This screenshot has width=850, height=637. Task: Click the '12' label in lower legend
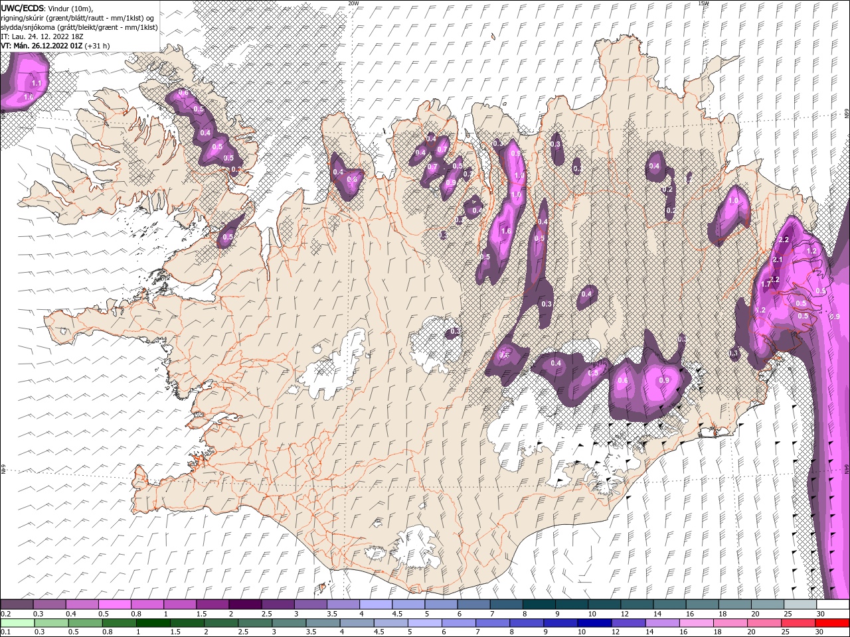point(615,632)
